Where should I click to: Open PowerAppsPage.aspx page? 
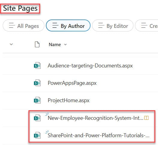coord(72,83)
